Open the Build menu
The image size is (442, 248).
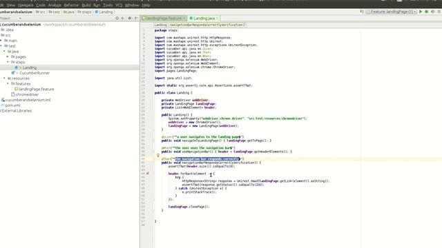coord(86,5)
